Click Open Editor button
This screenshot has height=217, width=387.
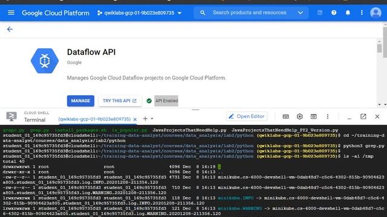point(247,116)
